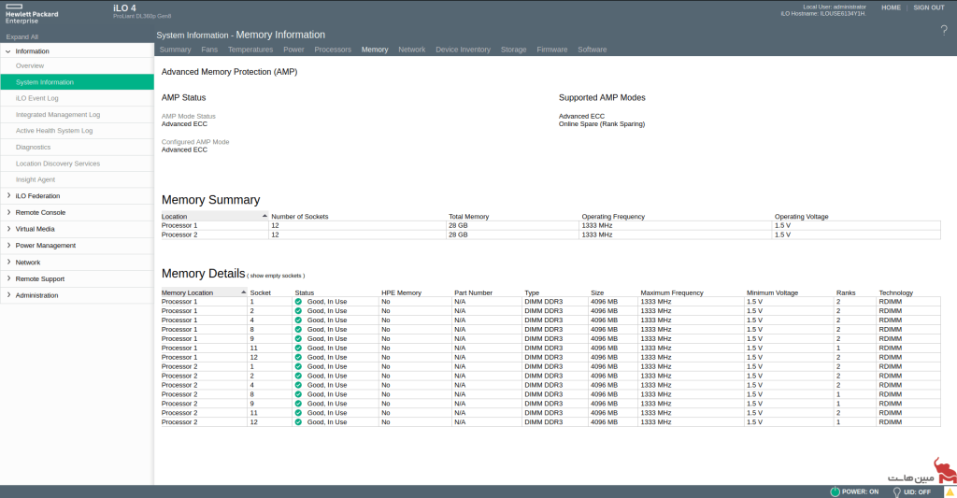Viewport: 957px width, 498px height.
Task: Expand the Administration section
Action: coord(7,294)
